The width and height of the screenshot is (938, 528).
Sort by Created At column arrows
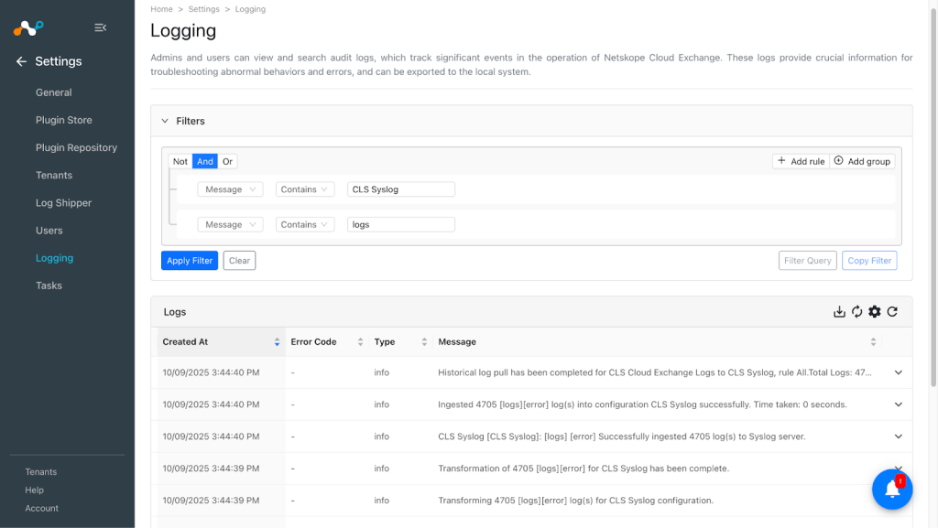point(277,342)
